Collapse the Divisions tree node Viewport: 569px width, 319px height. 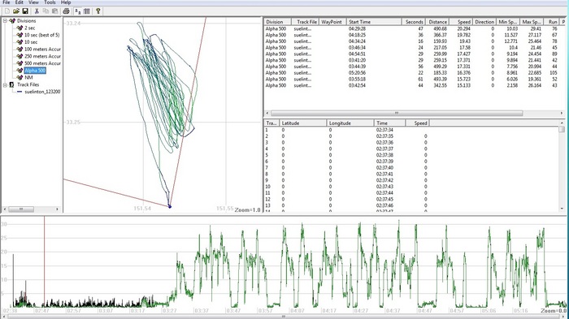[5, 20]
